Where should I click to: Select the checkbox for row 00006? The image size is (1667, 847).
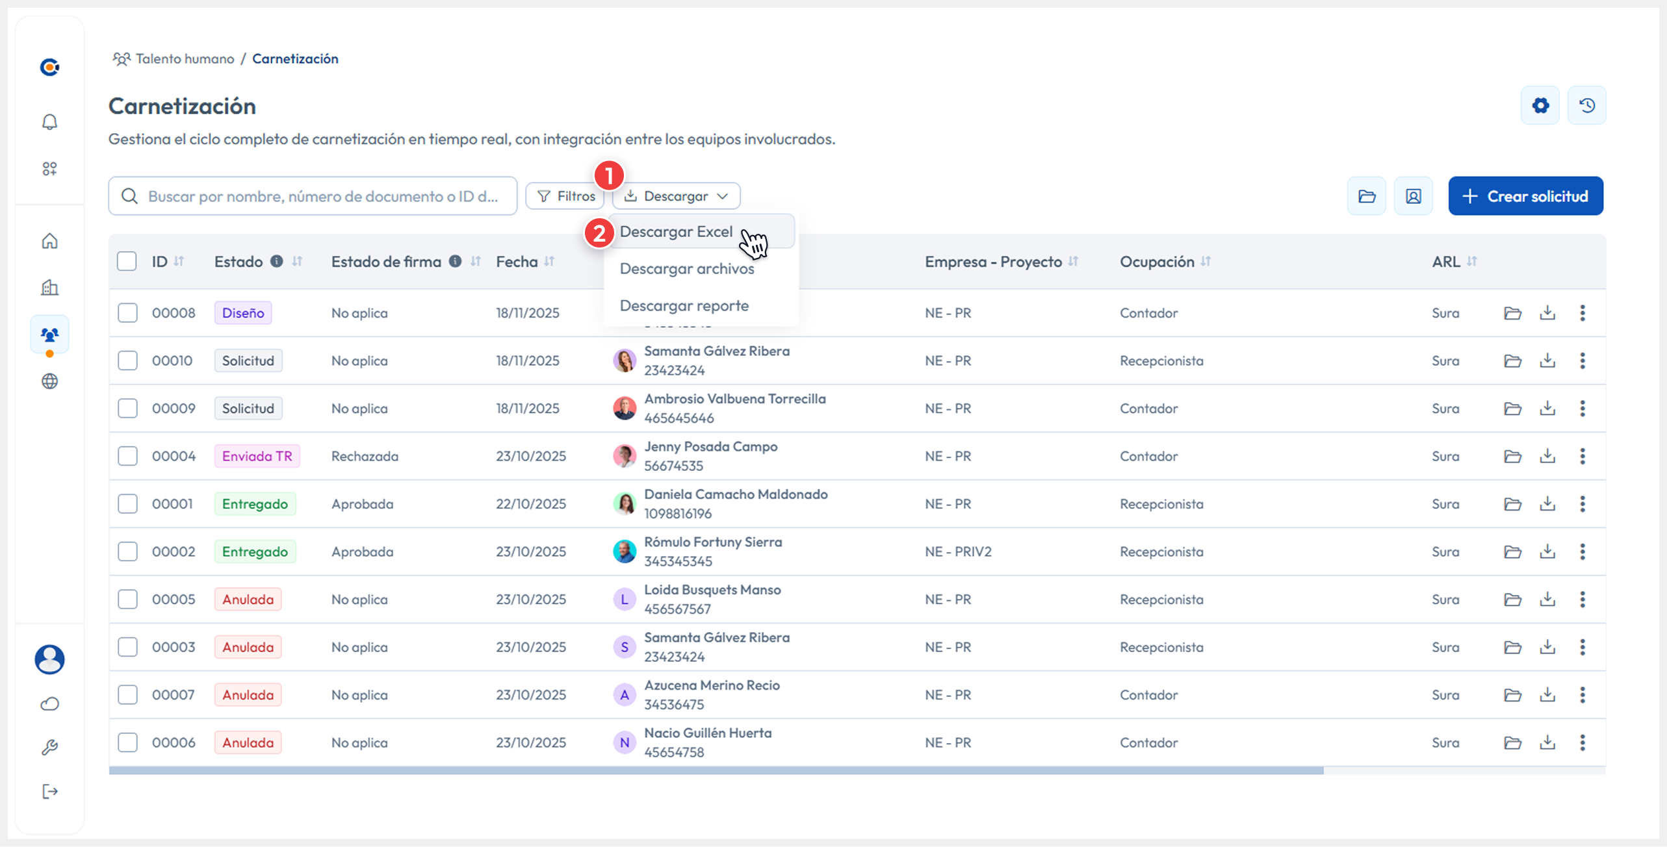127,742
